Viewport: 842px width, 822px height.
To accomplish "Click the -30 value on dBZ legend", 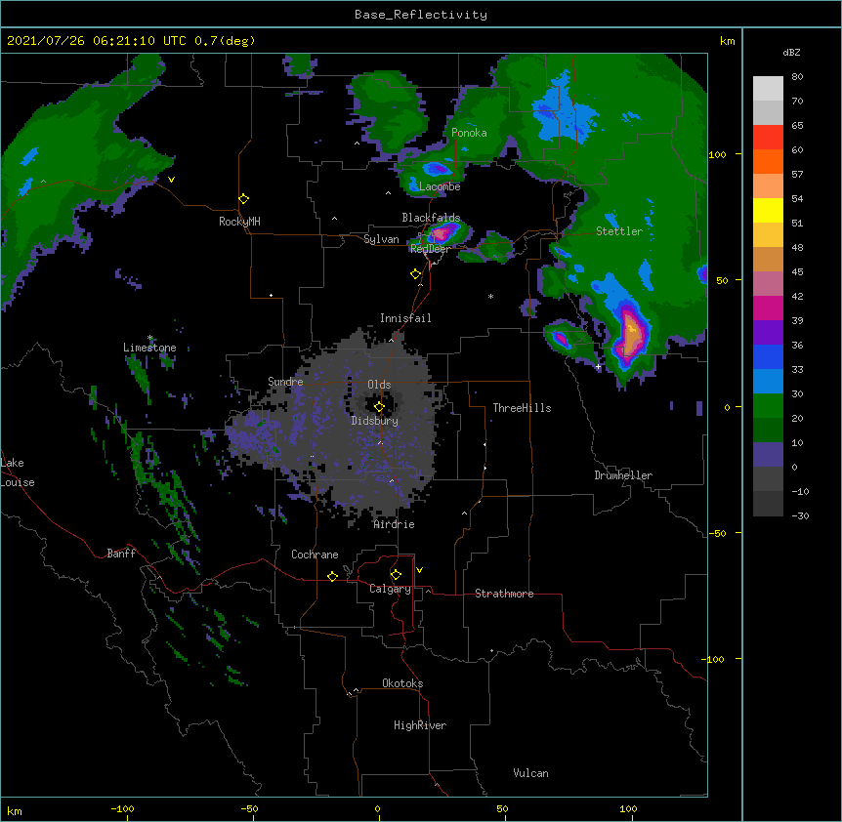I will click(x=800, y=515).
